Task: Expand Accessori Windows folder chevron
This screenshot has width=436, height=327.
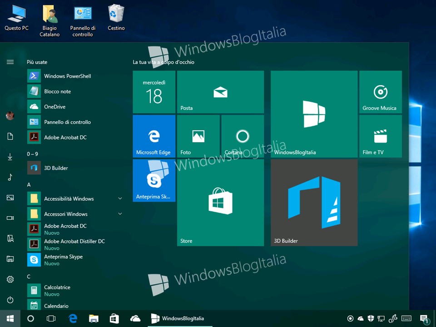Action: click(x=120, y=214)
